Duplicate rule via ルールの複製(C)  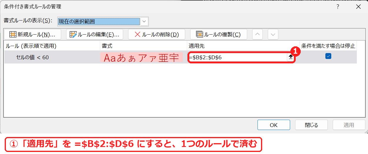pos(218,34)
